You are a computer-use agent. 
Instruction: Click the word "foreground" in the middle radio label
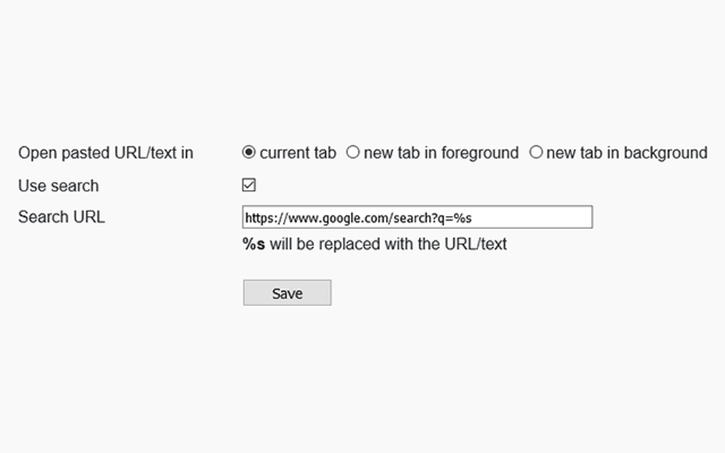click(x=480, y=153)
